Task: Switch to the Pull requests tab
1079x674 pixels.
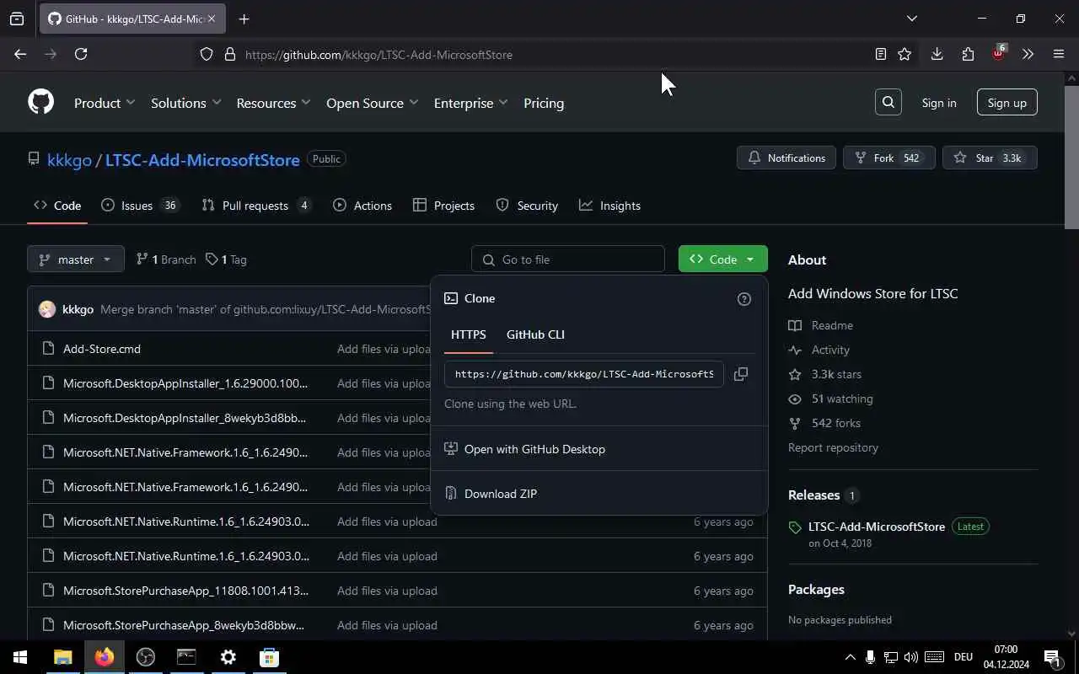Action: pyautogui.click(x=256, y=206)
